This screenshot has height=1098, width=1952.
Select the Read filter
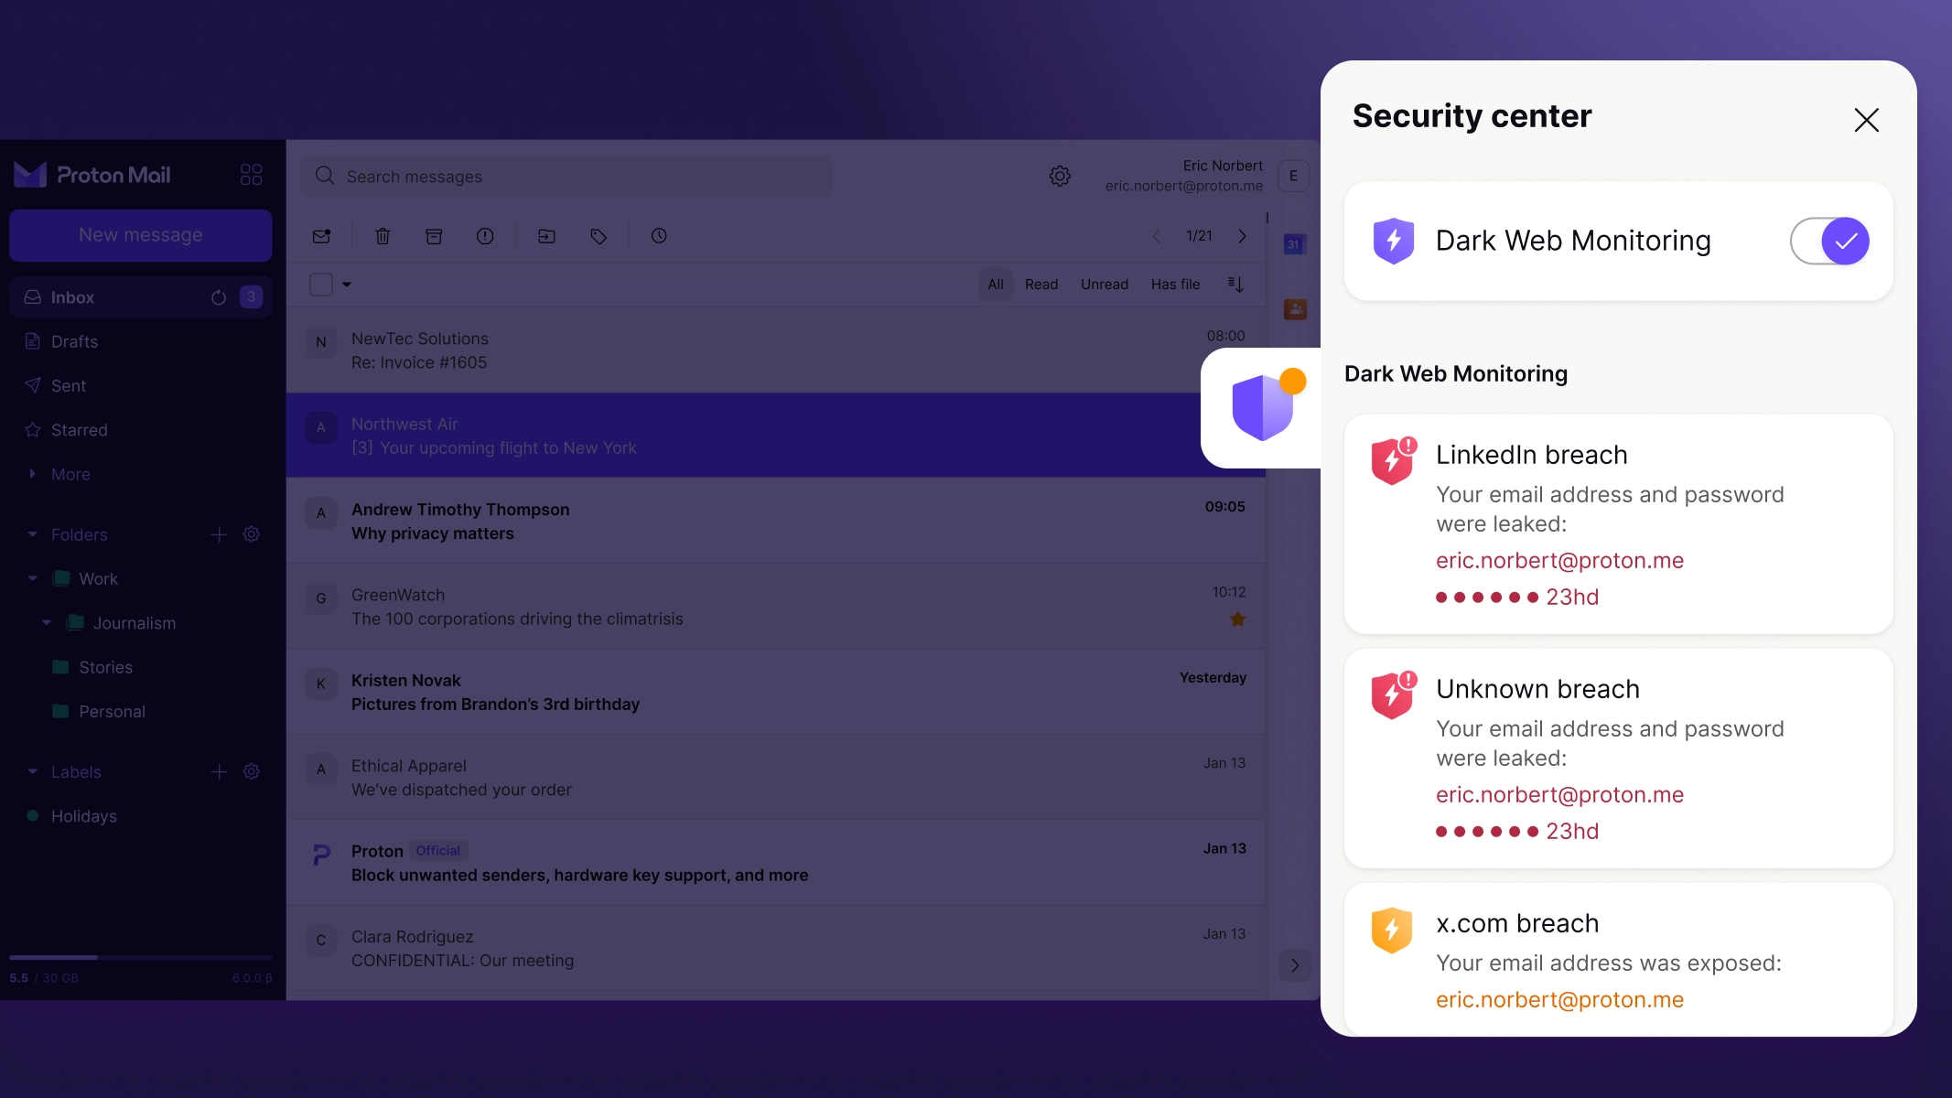[1041, 285]
